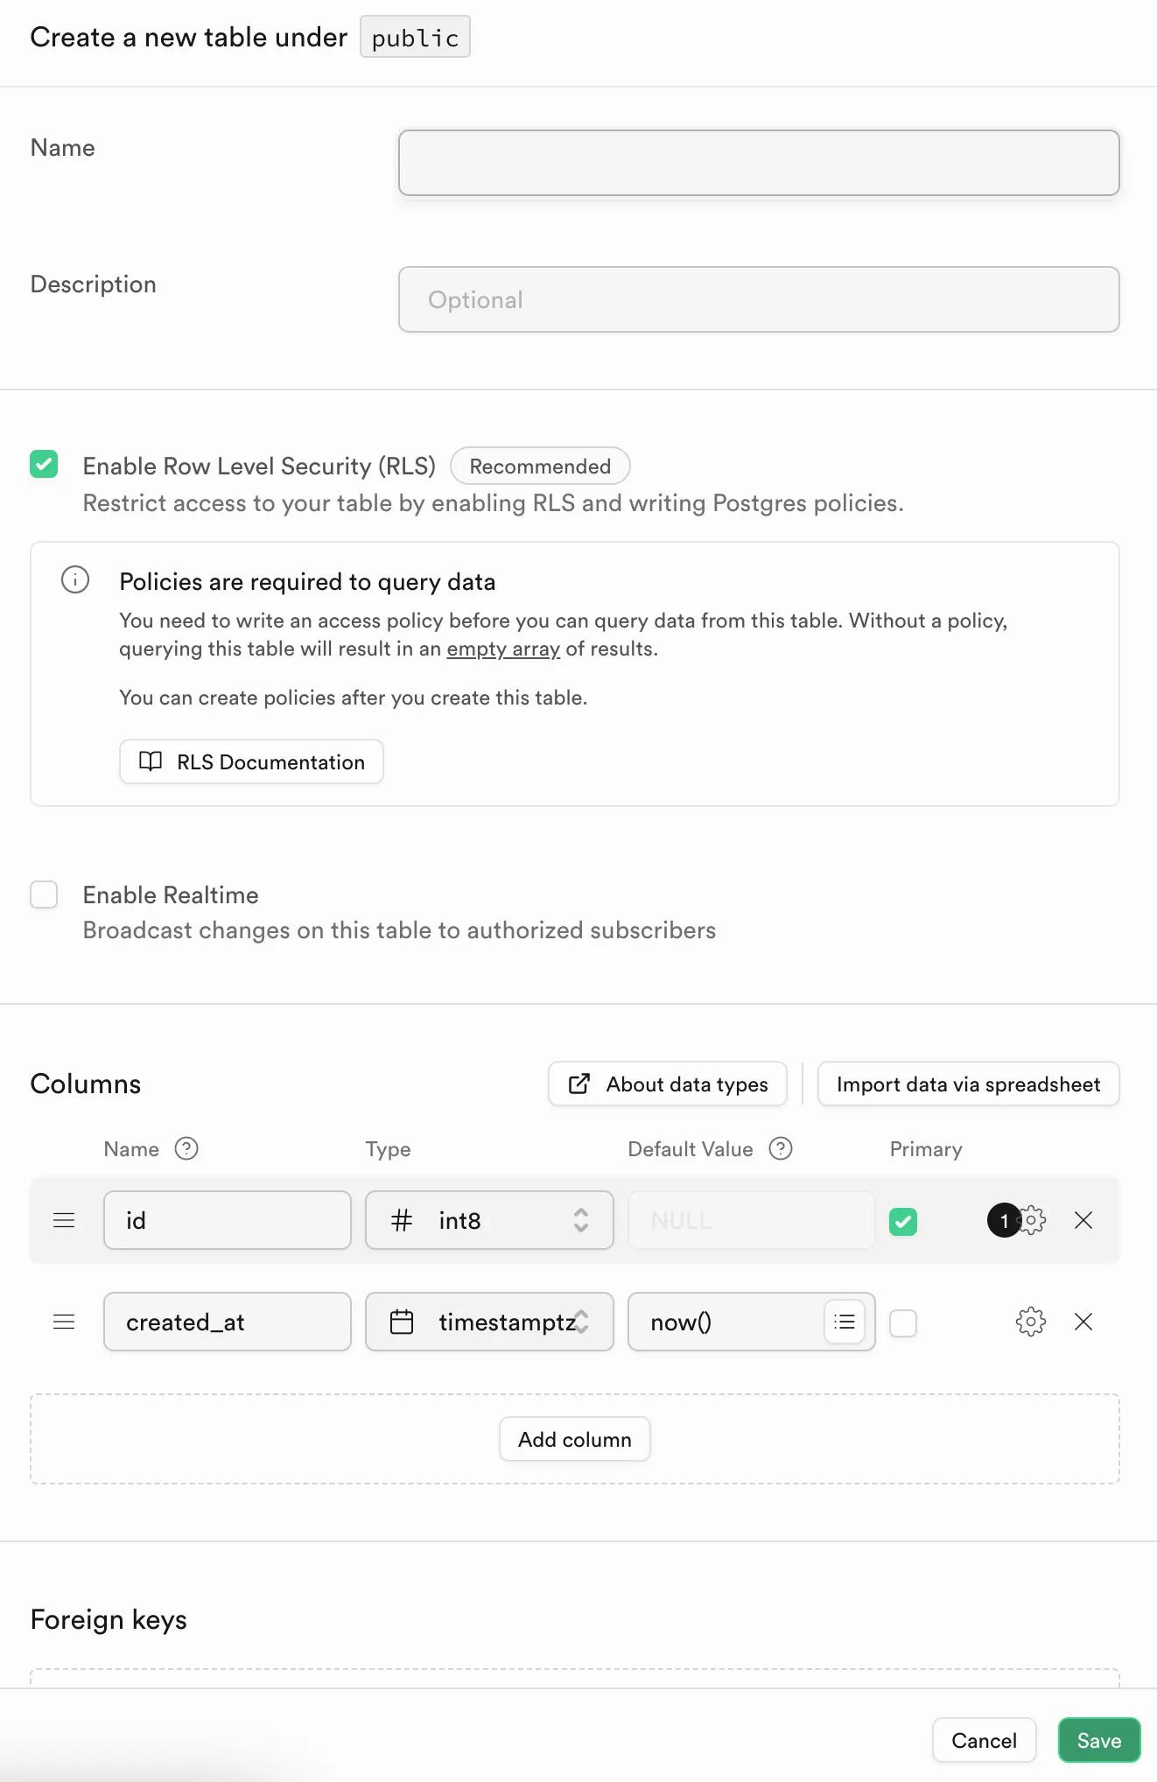Click help icon next to Name header
Viewport: 1157px width, 1782px height.
click(x=186, y=1148)
